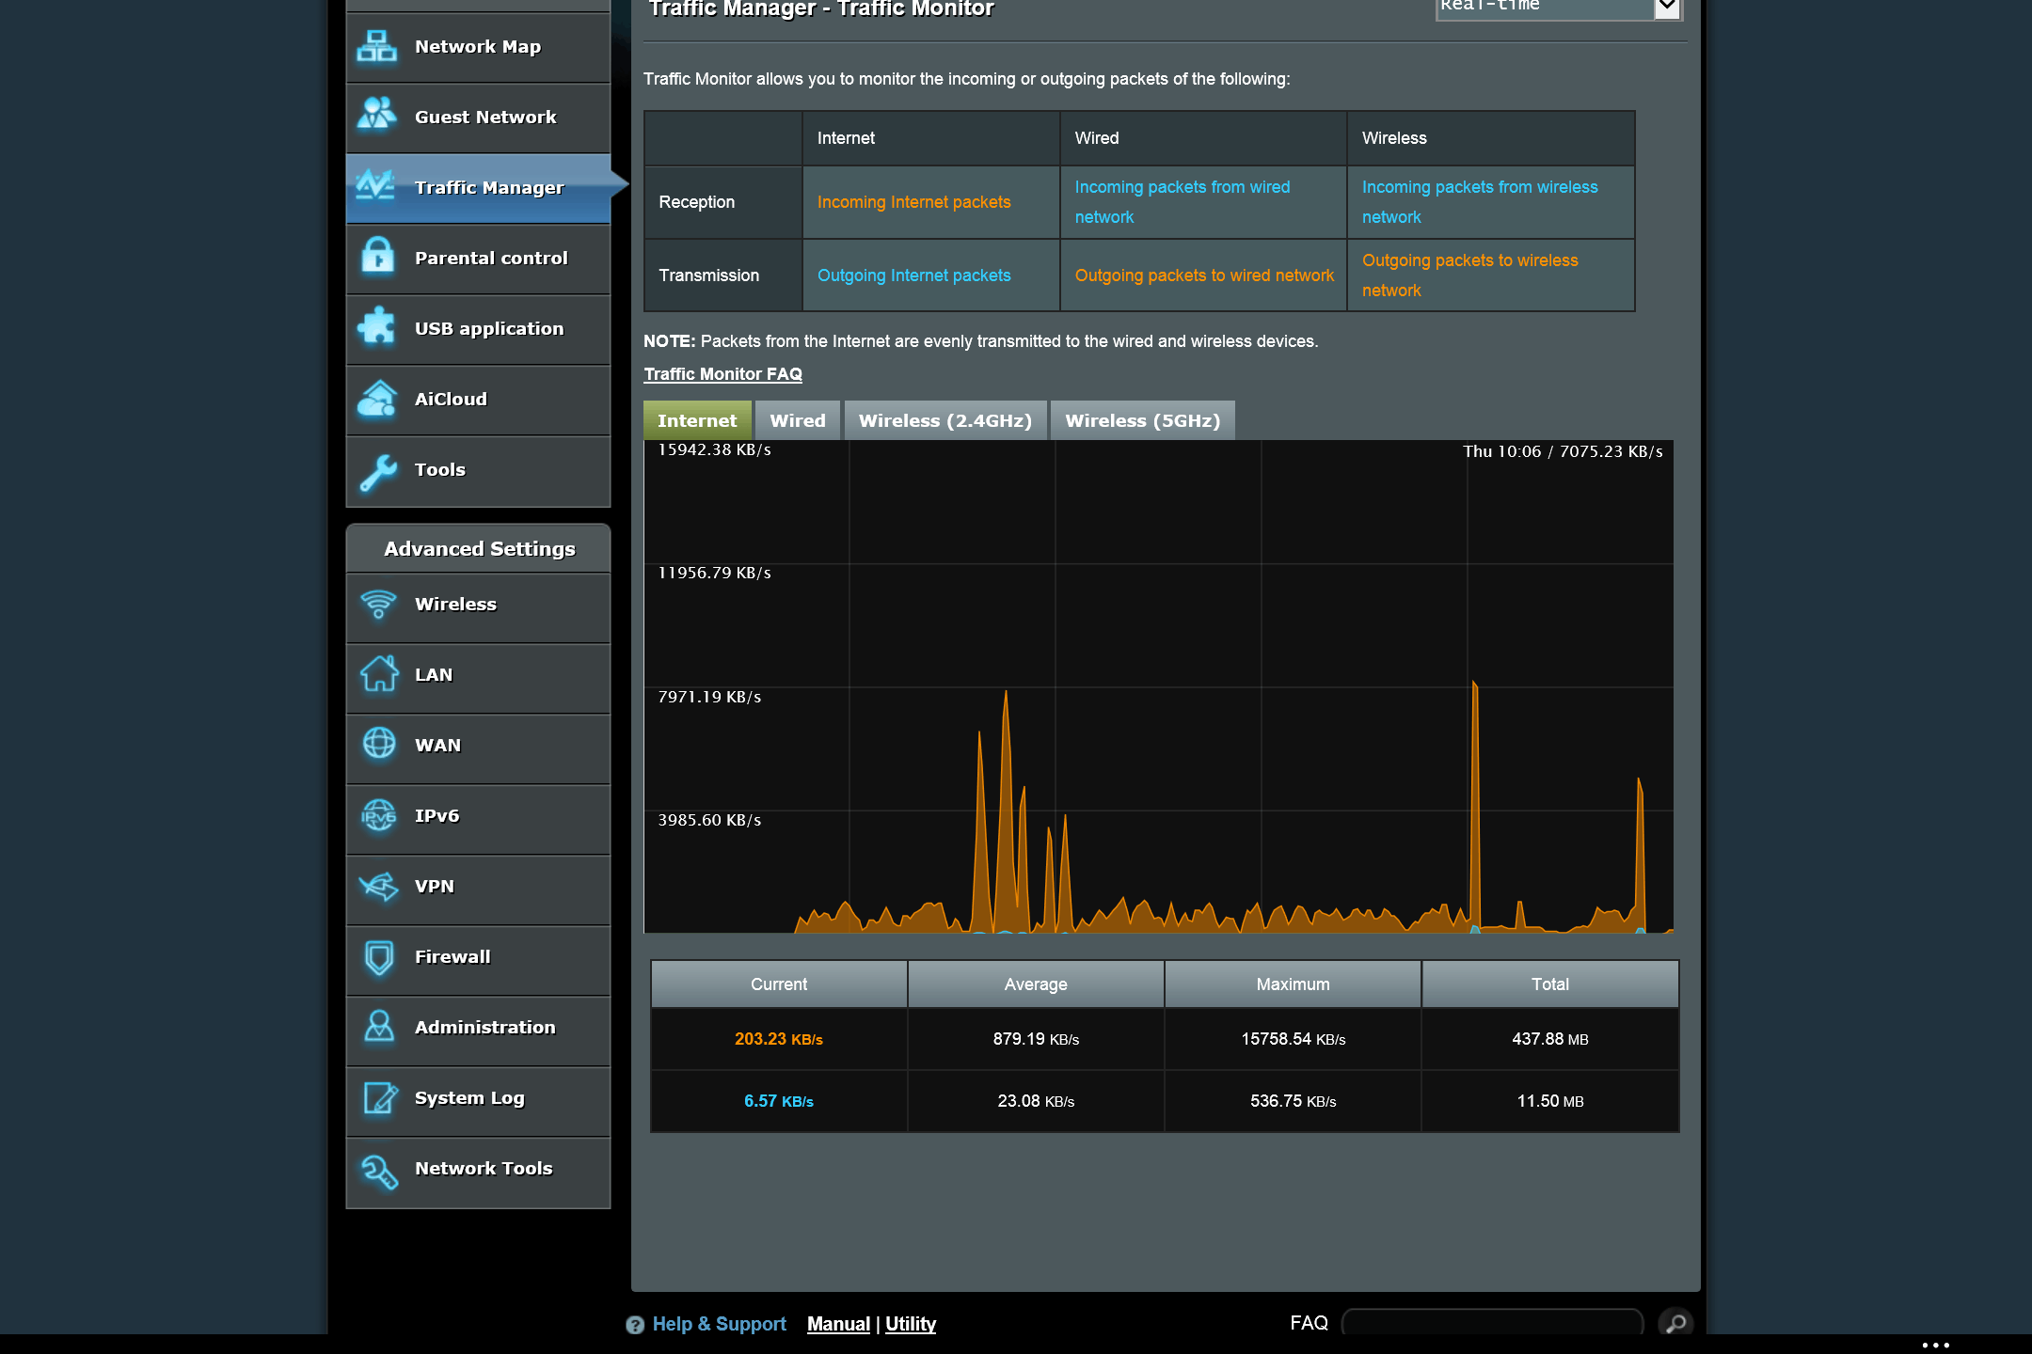Click the Parental control lock icon
The height and width of the screenshot is (1354, 2032).
coord(377,257)
